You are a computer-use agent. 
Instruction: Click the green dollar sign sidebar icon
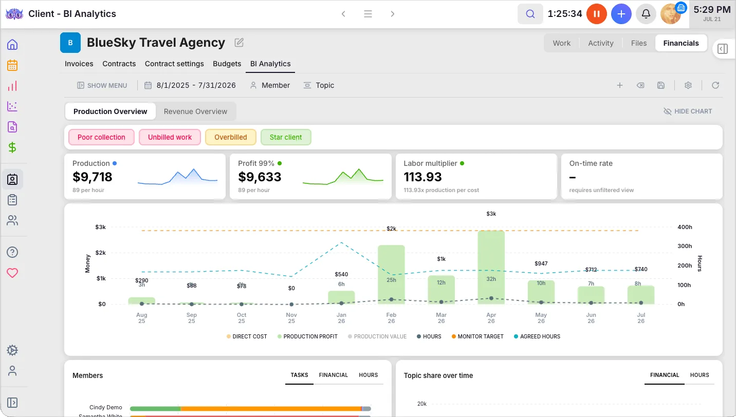12,148
